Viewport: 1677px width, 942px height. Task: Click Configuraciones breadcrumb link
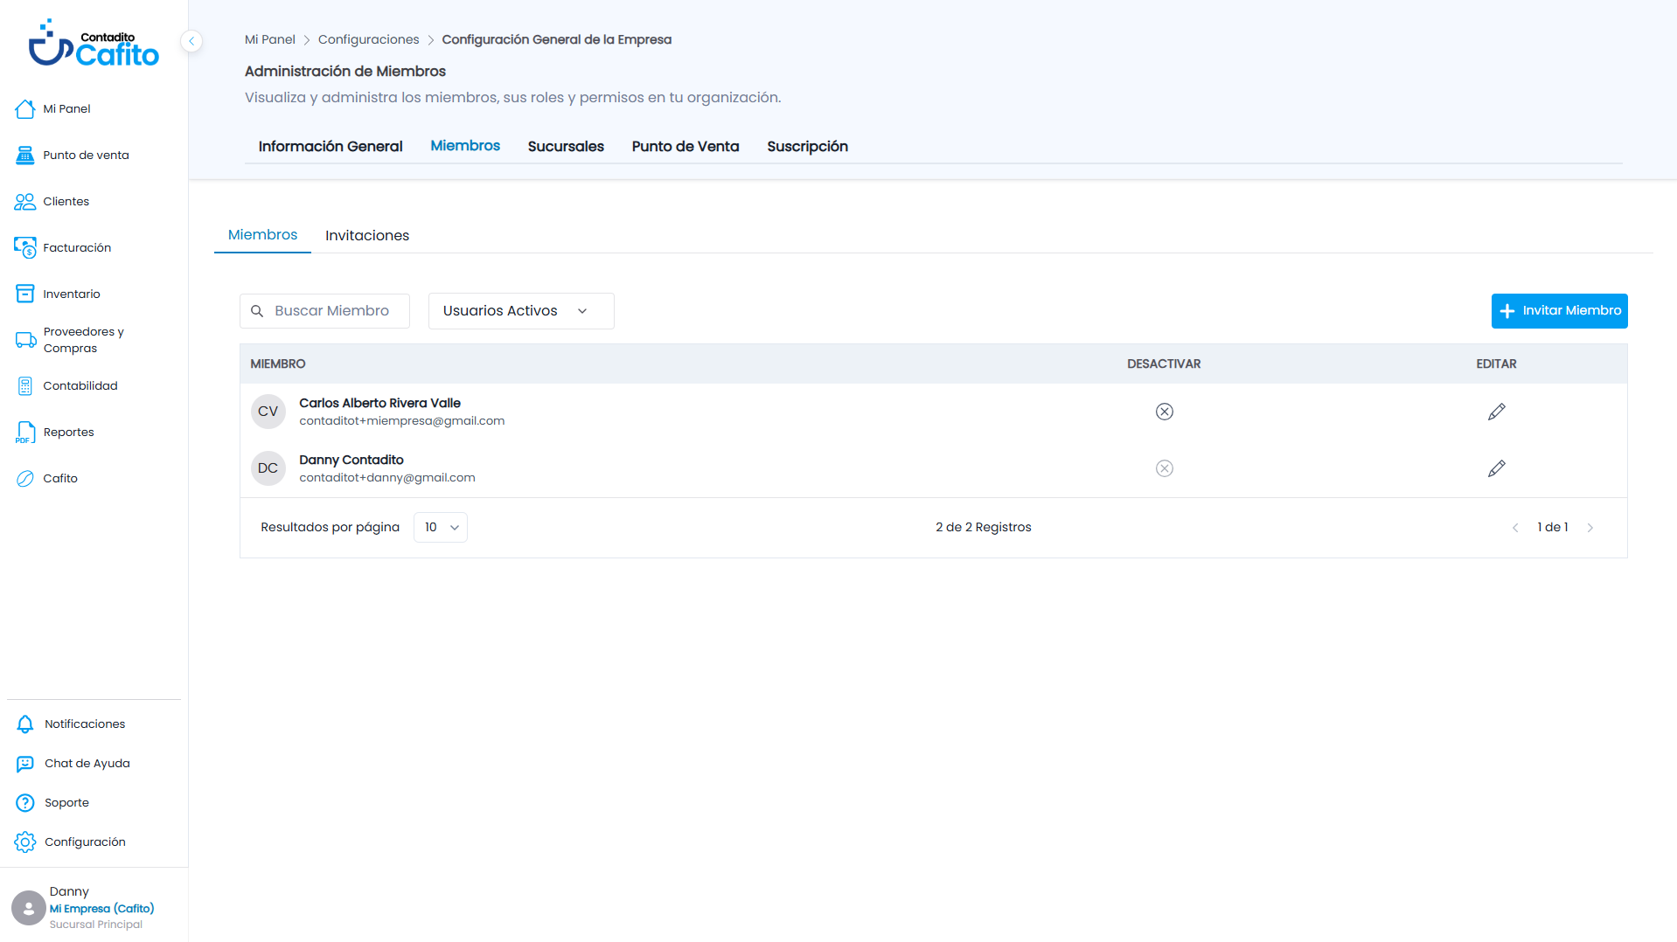pyautogui.click(x=368, y=40)
